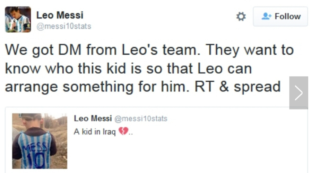This screenshot has width=312, height=173.
Task: Click "RT & spread" in the tweet
Action: pyautogui.click(x=238, y=86)
